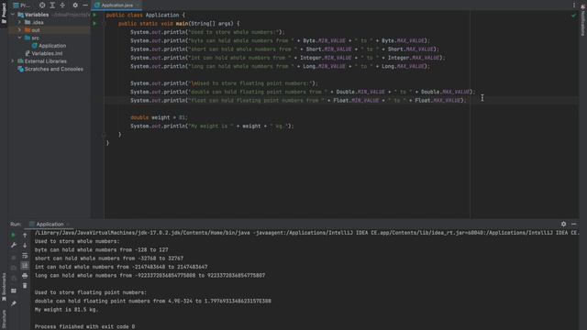Toggle scroll to end in console
This screenshot has height=330, width=587.
(25, 266)
